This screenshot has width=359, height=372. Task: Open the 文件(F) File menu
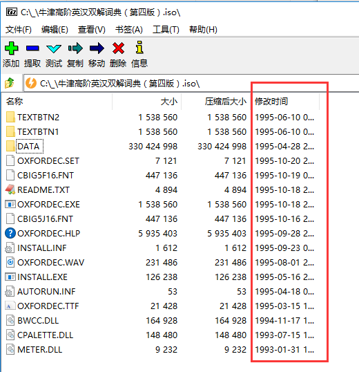click(x=19, y=30)
